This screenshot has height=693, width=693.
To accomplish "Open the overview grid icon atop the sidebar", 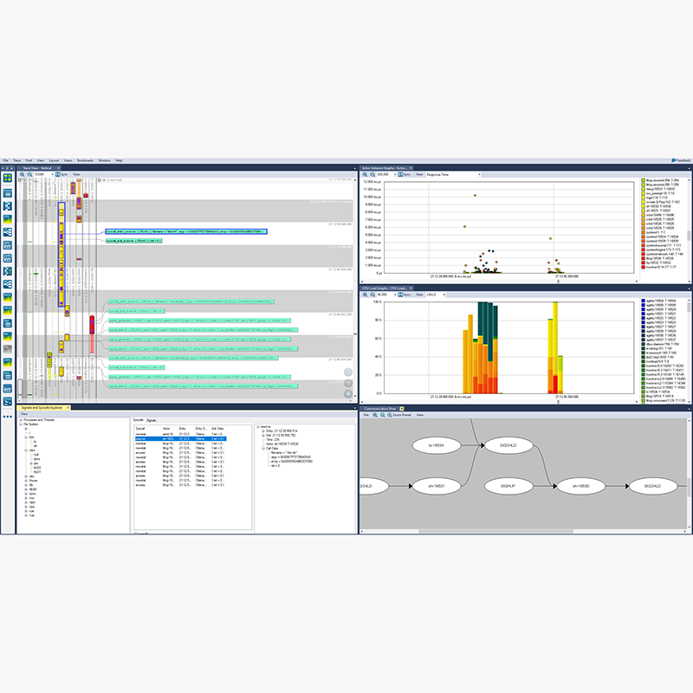I will [x=8, y=178].
